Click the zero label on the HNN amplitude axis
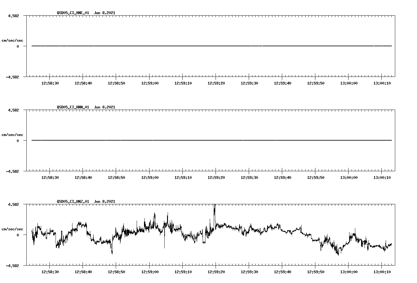Screen dimensions: 417x283 [18, 141]
